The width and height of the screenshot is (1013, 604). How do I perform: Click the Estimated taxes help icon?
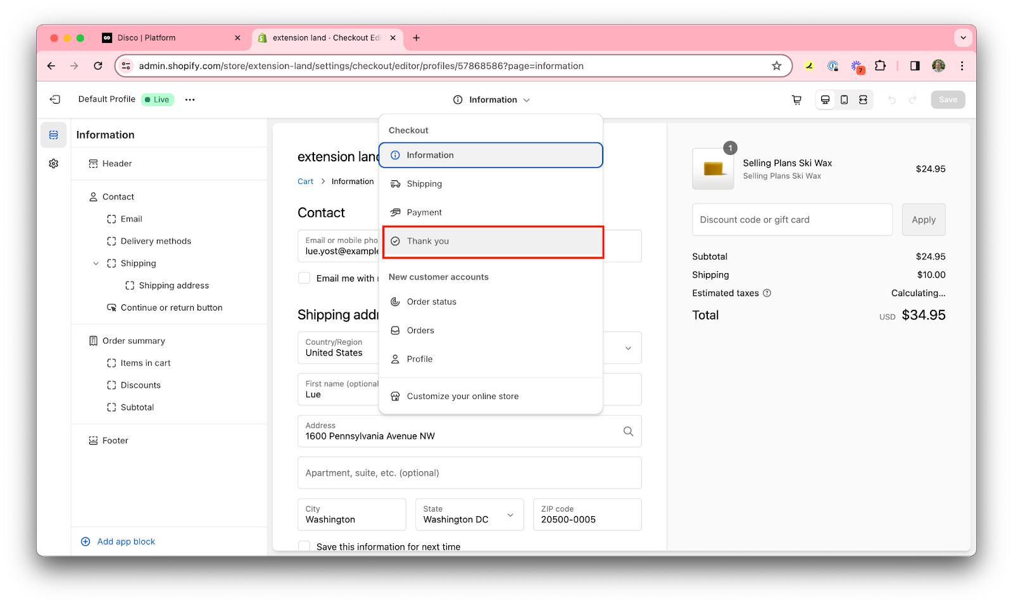click(767, 293)
